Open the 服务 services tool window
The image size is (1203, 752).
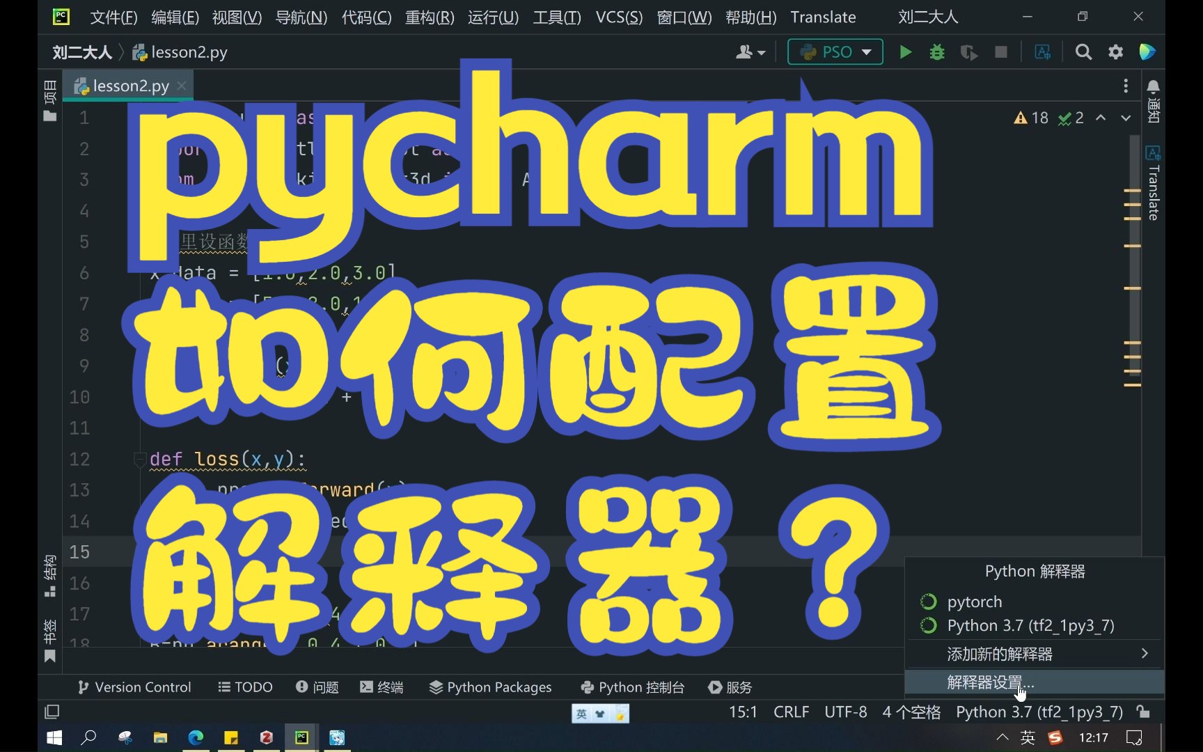tap(730, 687)
